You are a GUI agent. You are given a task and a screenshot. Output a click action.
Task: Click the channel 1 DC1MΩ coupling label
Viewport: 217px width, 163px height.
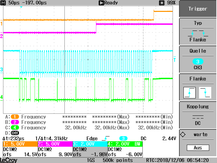coord(10,149)
